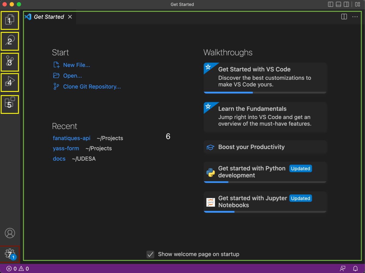The height and width of the screenshot is (273, 365).
Task: Click the Walkthroughs heading
Action: (228, 52)
